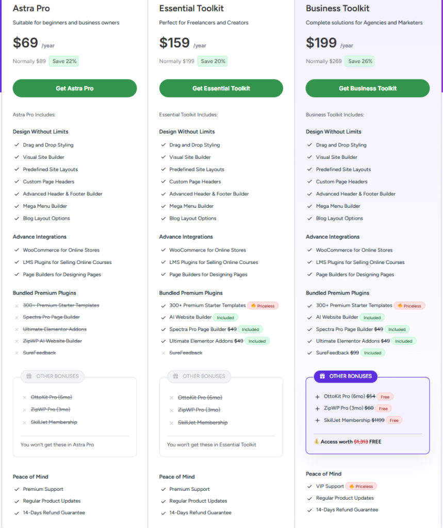443x528 pixels.
Task: Select the purple Other Bonuses pill in Business Toolkit
Action: [346, 376]
